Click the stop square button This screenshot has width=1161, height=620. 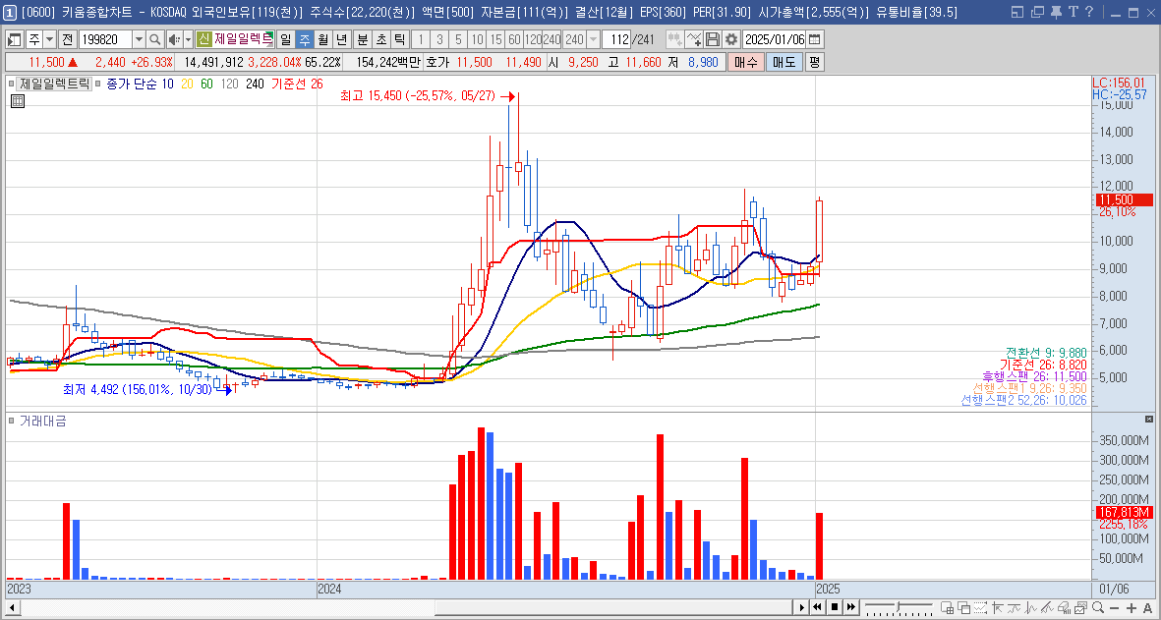pos(835,607)
